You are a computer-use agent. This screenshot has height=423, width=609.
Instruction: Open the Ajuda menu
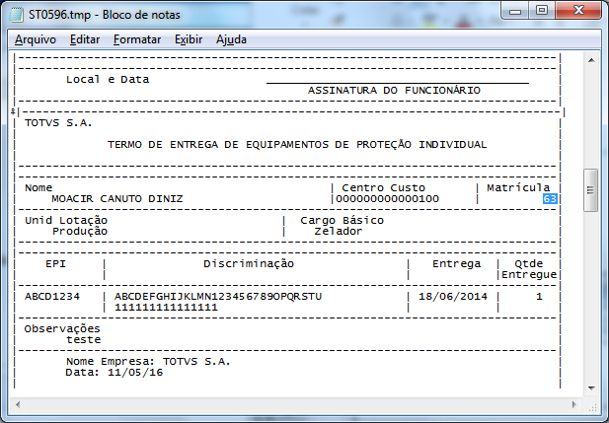[x=231, y=39]
